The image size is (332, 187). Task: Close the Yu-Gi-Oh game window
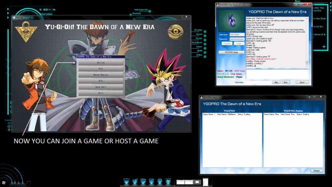tap(186, 17)
